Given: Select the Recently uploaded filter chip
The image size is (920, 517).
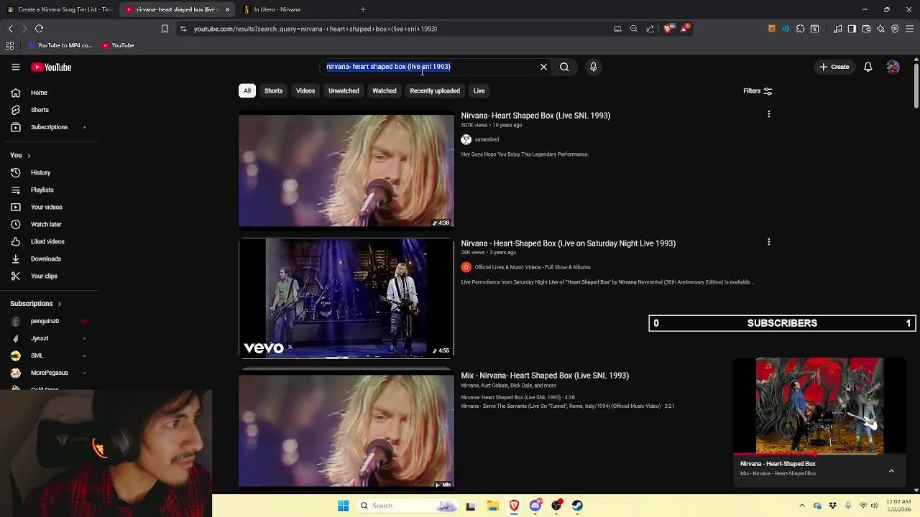Looking at the screenshot, I should (x=435, y=91).
